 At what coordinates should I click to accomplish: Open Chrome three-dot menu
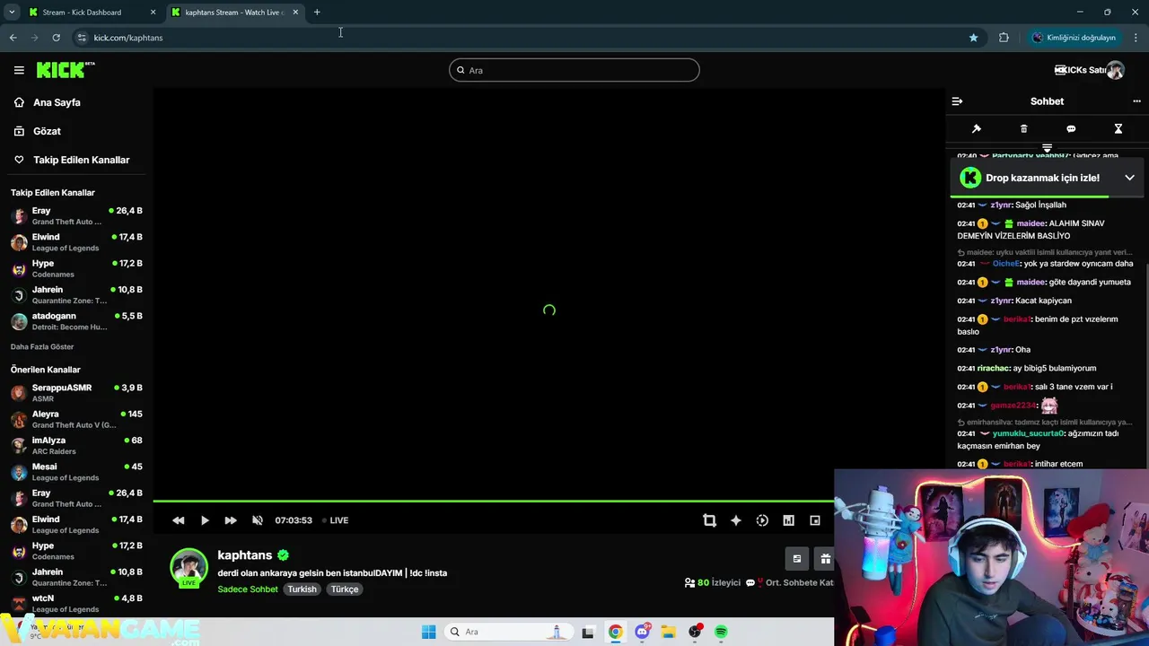(x=1136, y=38)
